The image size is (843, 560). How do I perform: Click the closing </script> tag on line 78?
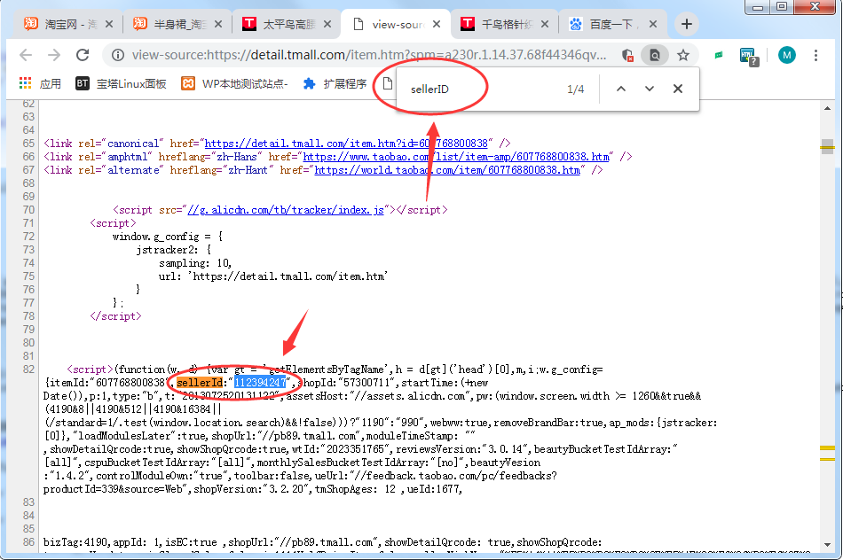click(x=115, y=316)
